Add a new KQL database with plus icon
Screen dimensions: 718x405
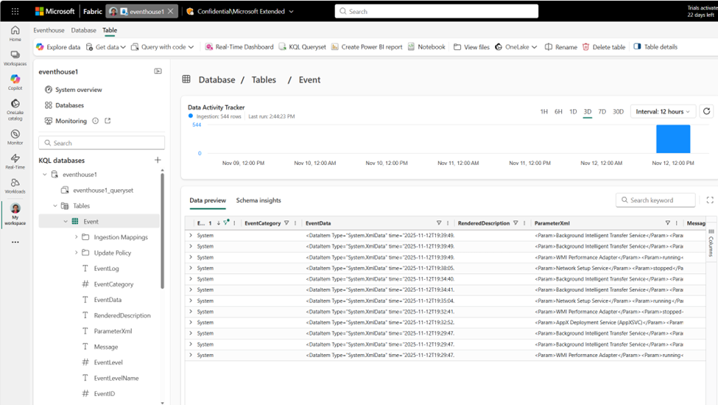tap(158, 160)
